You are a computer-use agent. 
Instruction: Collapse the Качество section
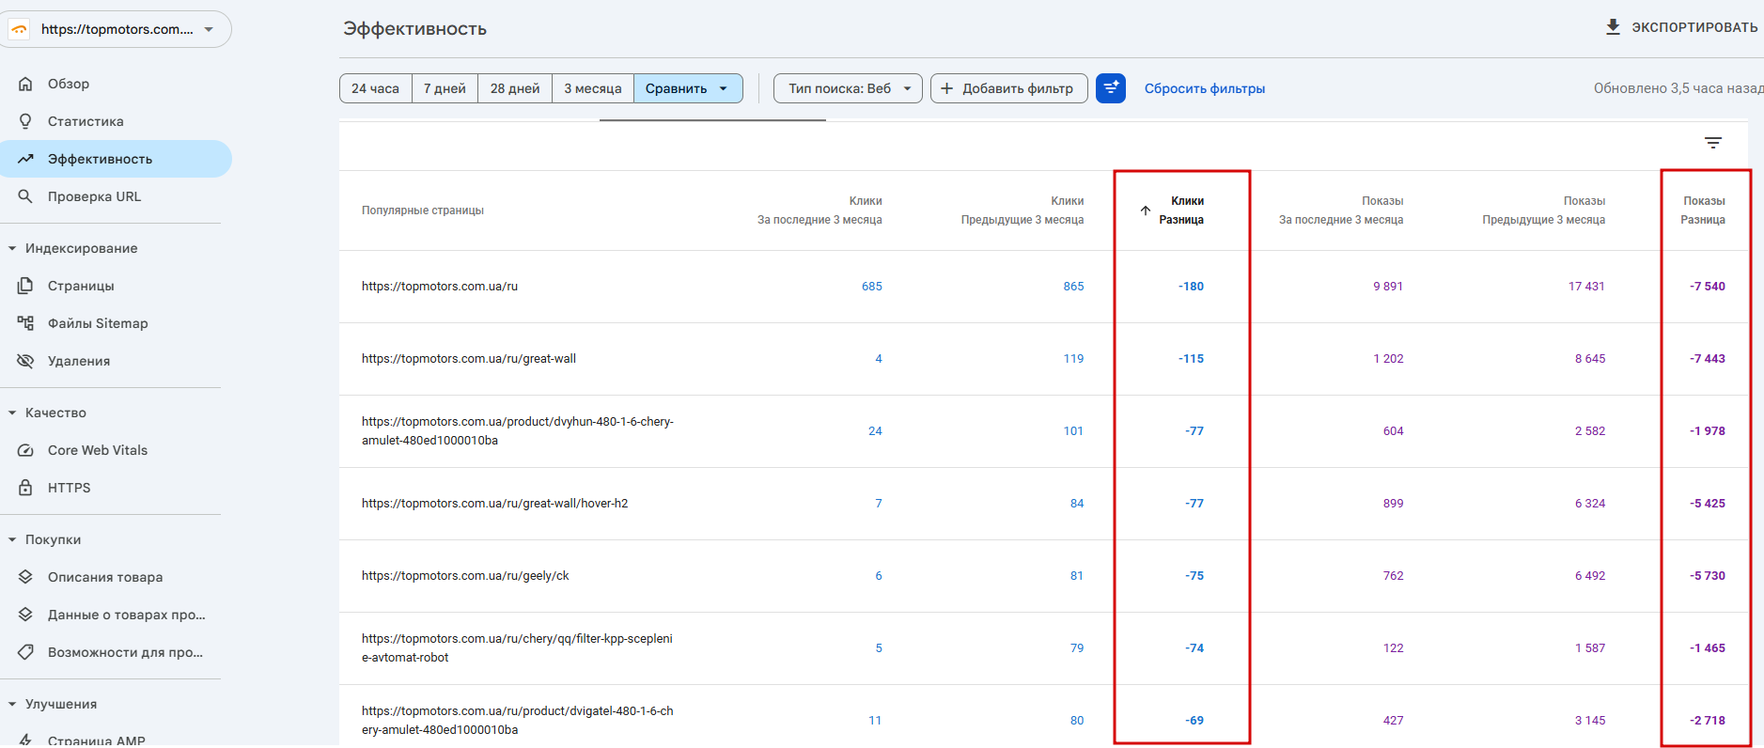coord(12,413)
